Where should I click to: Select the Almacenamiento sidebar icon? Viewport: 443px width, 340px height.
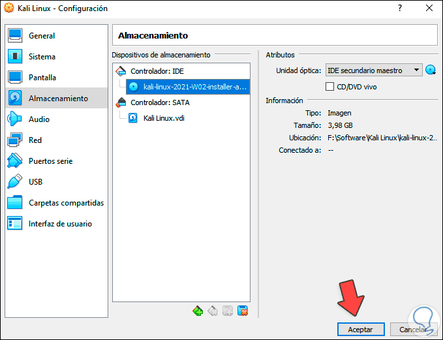tap(15, 98)
